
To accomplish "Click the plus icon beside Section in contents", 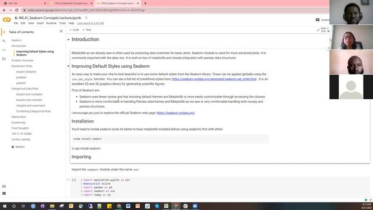I will pos(13,147).
